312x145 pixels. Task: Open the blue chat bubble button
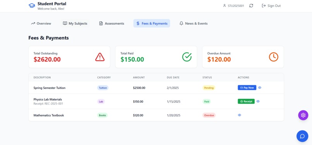302,136
